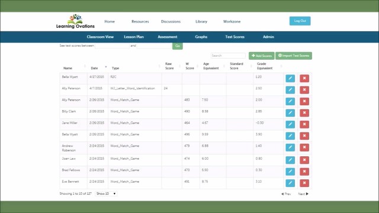
Task: Go to the Prev page of results
Action: point(286,194)
